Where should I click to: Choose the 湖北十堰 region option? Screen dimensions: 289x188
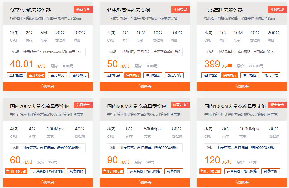[x=271, y=75]
